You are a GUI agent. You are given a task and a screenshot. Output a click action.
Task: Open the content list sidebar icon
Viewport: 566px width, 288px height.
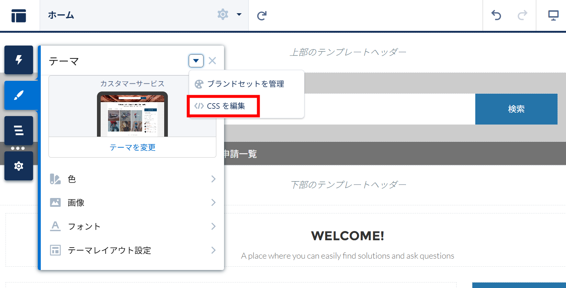point(18,130)
